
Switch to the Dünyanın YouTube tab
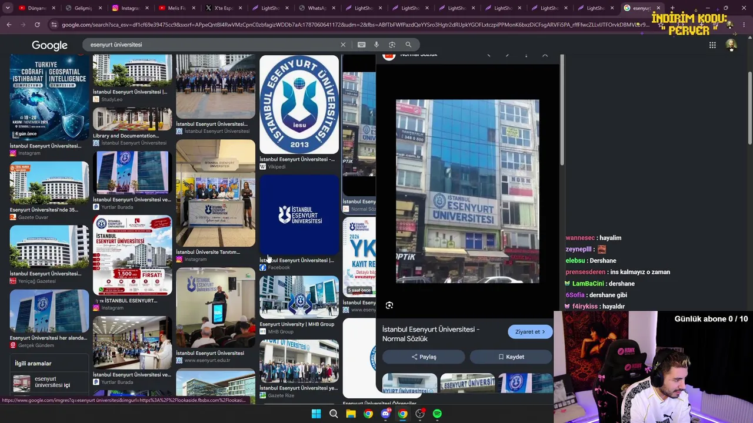coord(36,8)
